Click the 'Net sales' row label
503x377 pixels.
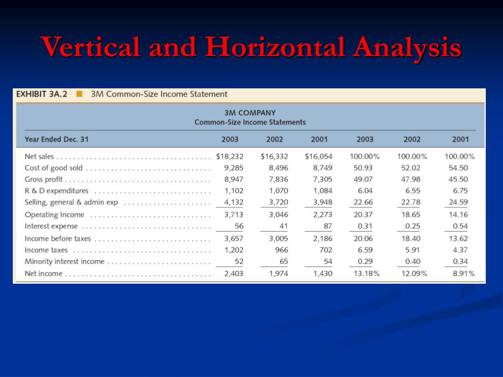(x=39, y=157)
